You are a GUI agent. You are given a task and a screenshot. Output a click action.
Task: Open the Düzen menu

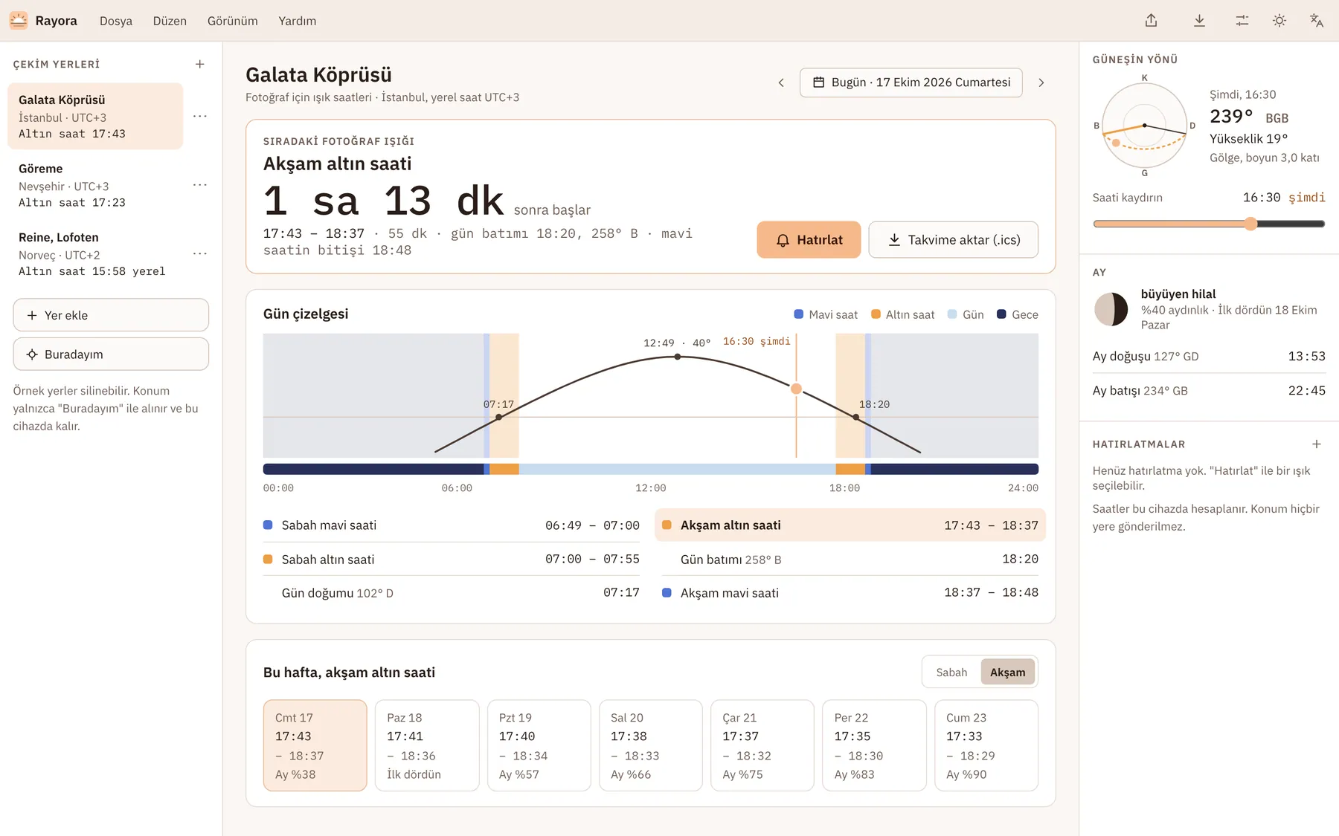[170, 21]
